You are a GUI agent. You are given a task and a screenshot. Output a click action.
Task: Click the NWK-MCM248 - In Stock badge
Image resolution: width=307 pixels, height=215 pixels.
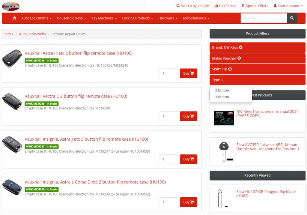tap(41, 103)
